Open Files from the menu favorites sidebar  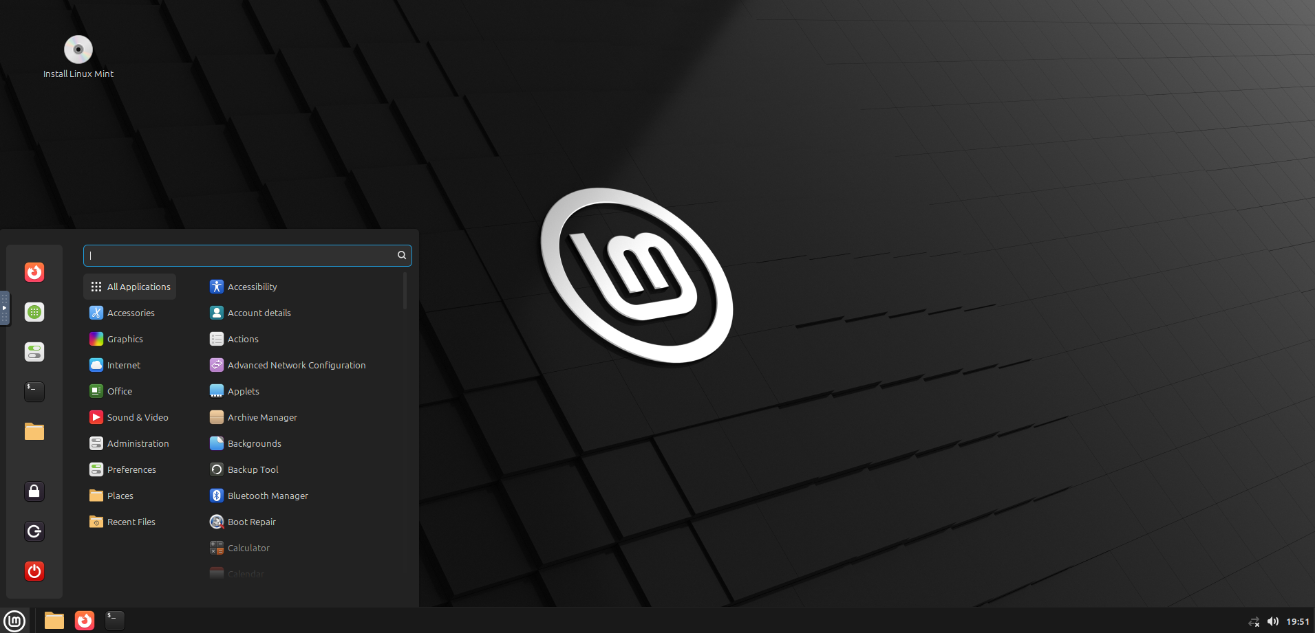(x=34, y=432)
